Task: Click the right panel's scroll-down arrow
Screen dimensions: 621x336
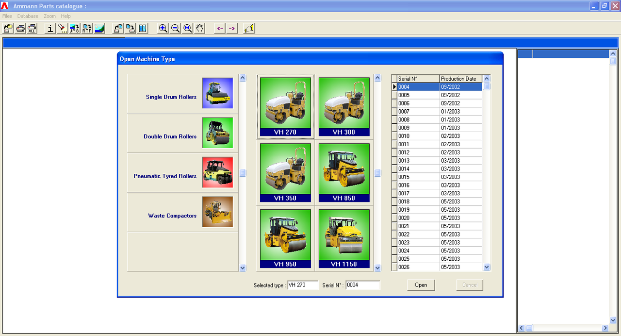Action: point(613,320)
